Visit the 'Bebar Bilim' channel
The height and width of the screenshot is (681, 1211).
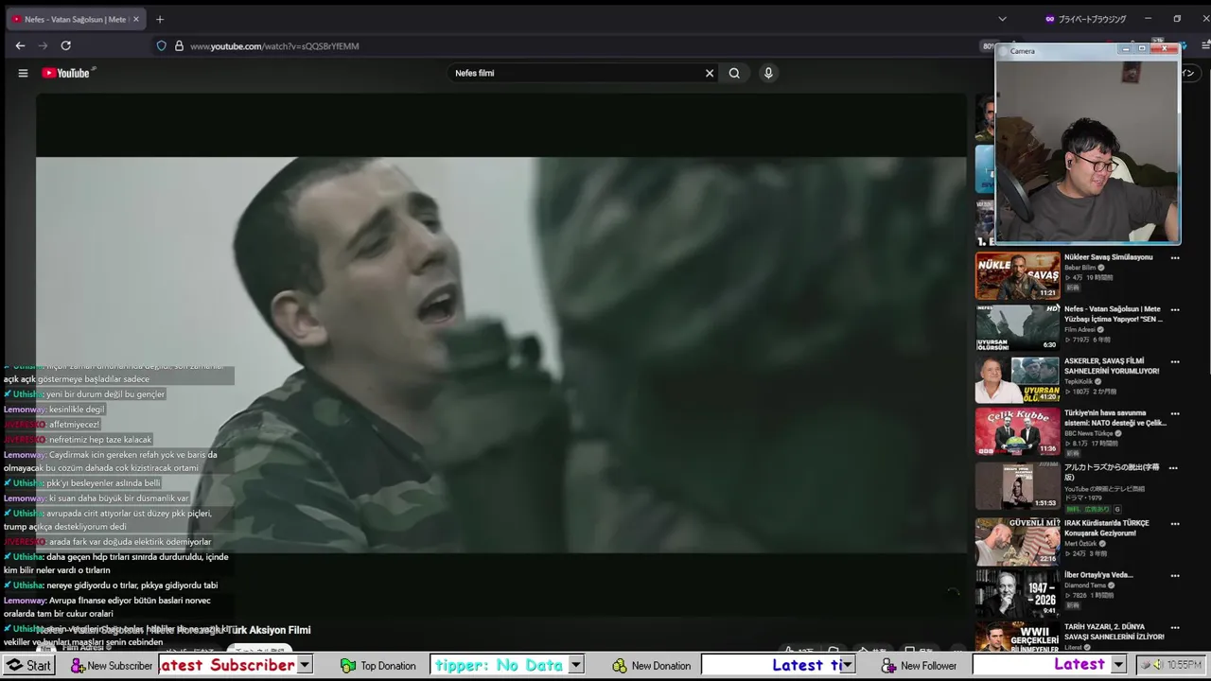click(1079, 268)
